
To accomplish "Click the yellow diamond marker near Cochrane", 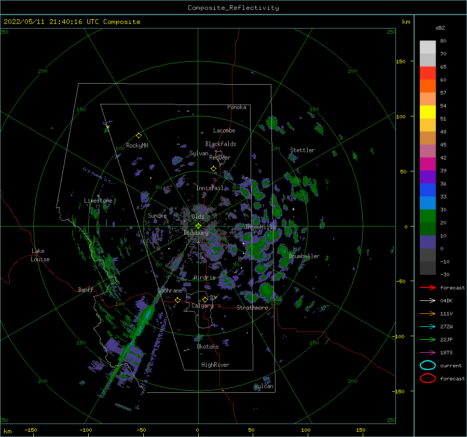I will click(x=177, y=300).
